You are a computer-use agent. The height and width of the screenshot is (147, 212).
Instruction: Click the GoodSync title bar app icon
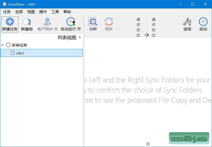pos(4,4)
